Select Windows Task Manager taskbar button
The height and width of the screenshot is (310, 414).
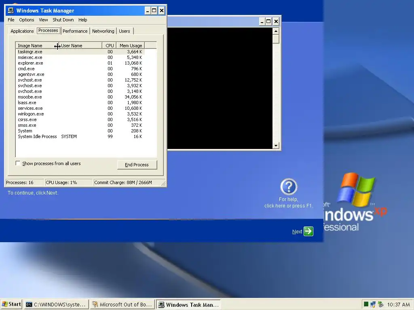pos(188,304)
